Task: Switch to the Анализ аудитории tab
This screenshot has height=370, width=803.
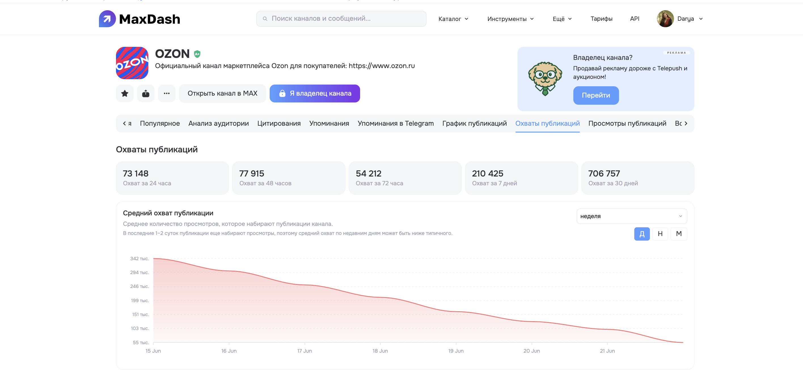Action: click(x=219, y=123)
